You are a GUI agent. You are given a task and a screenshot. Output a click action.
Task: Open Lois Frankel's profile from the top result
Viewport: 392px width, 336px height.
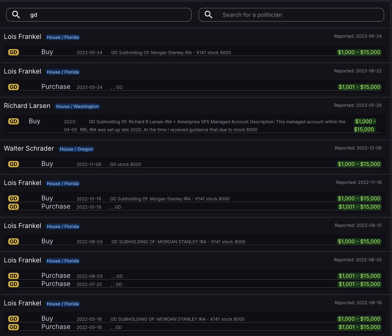coord(22,37)
